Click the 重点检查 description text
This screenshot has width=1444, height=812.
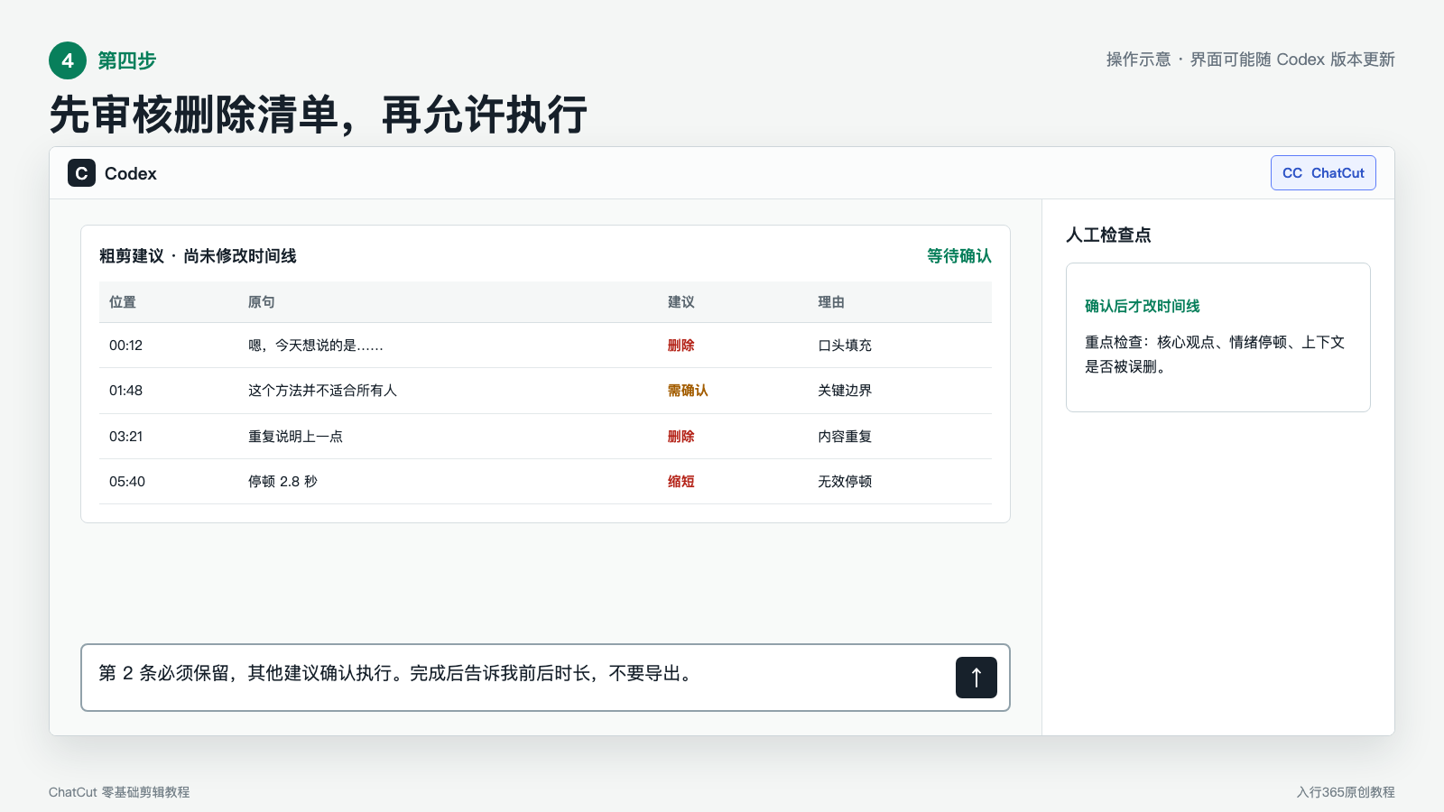point(1215,355)
